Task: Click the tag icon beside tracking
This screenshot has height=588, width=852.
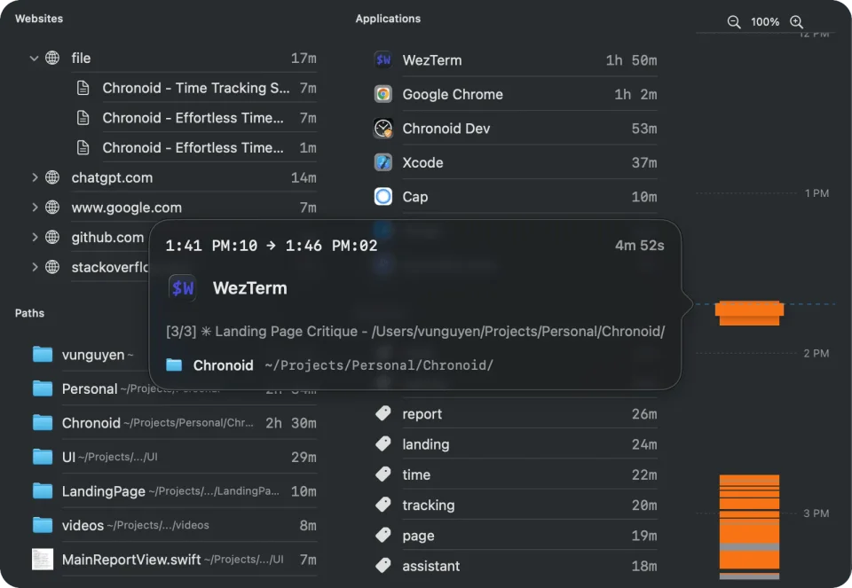Action: pos(383,505)
